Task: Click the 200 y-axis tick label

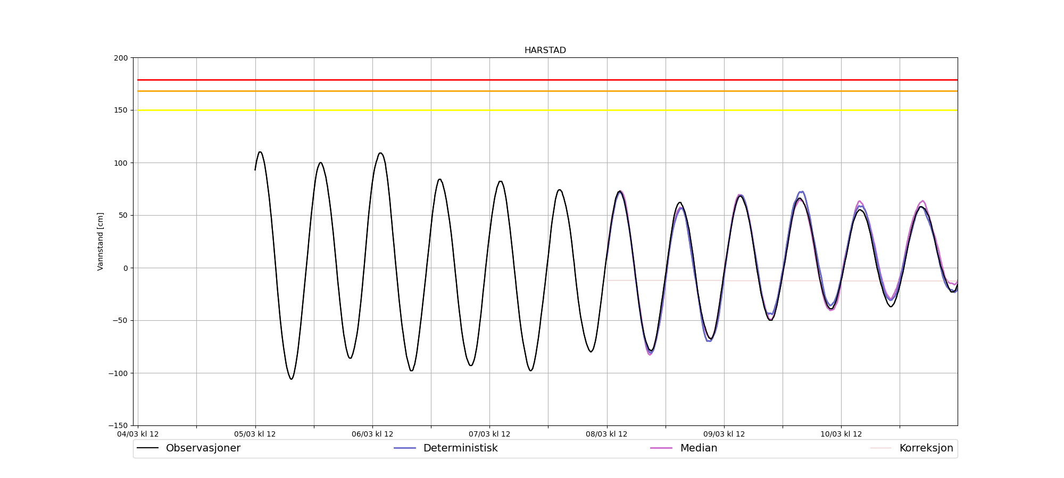Action: [x=121, y=58]
